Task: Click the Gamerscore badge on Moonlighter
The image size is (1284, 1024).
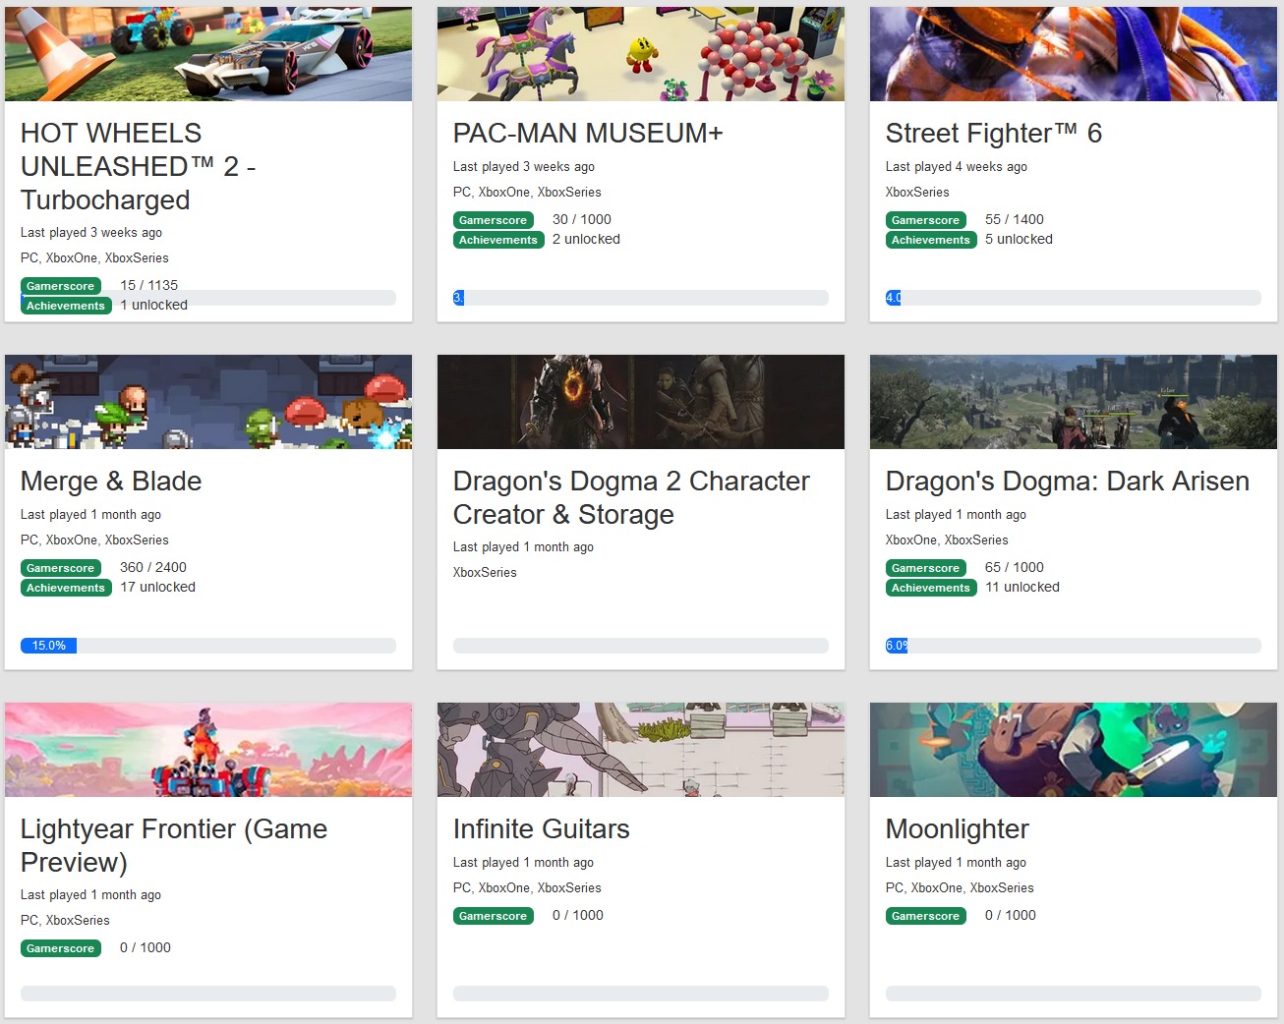Action: pos(926,916)
